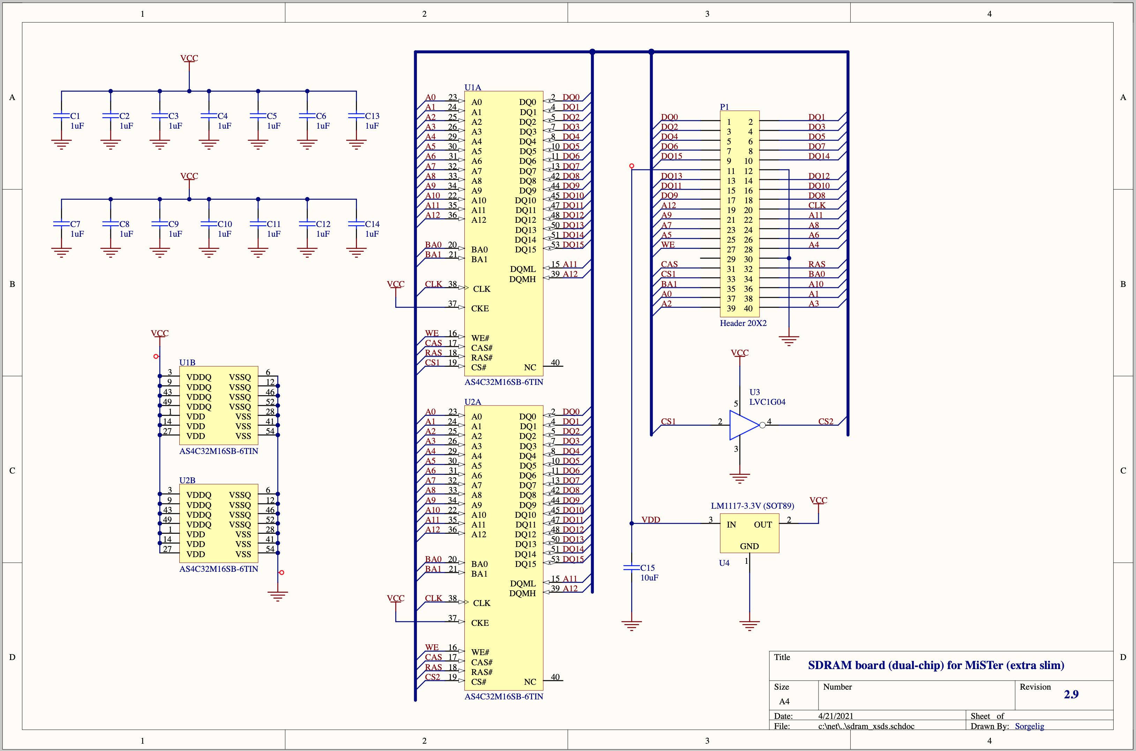Click the sheet size value A4
Image resolution: width=1136 pixels, height=751 pixels.
(784, 702)
